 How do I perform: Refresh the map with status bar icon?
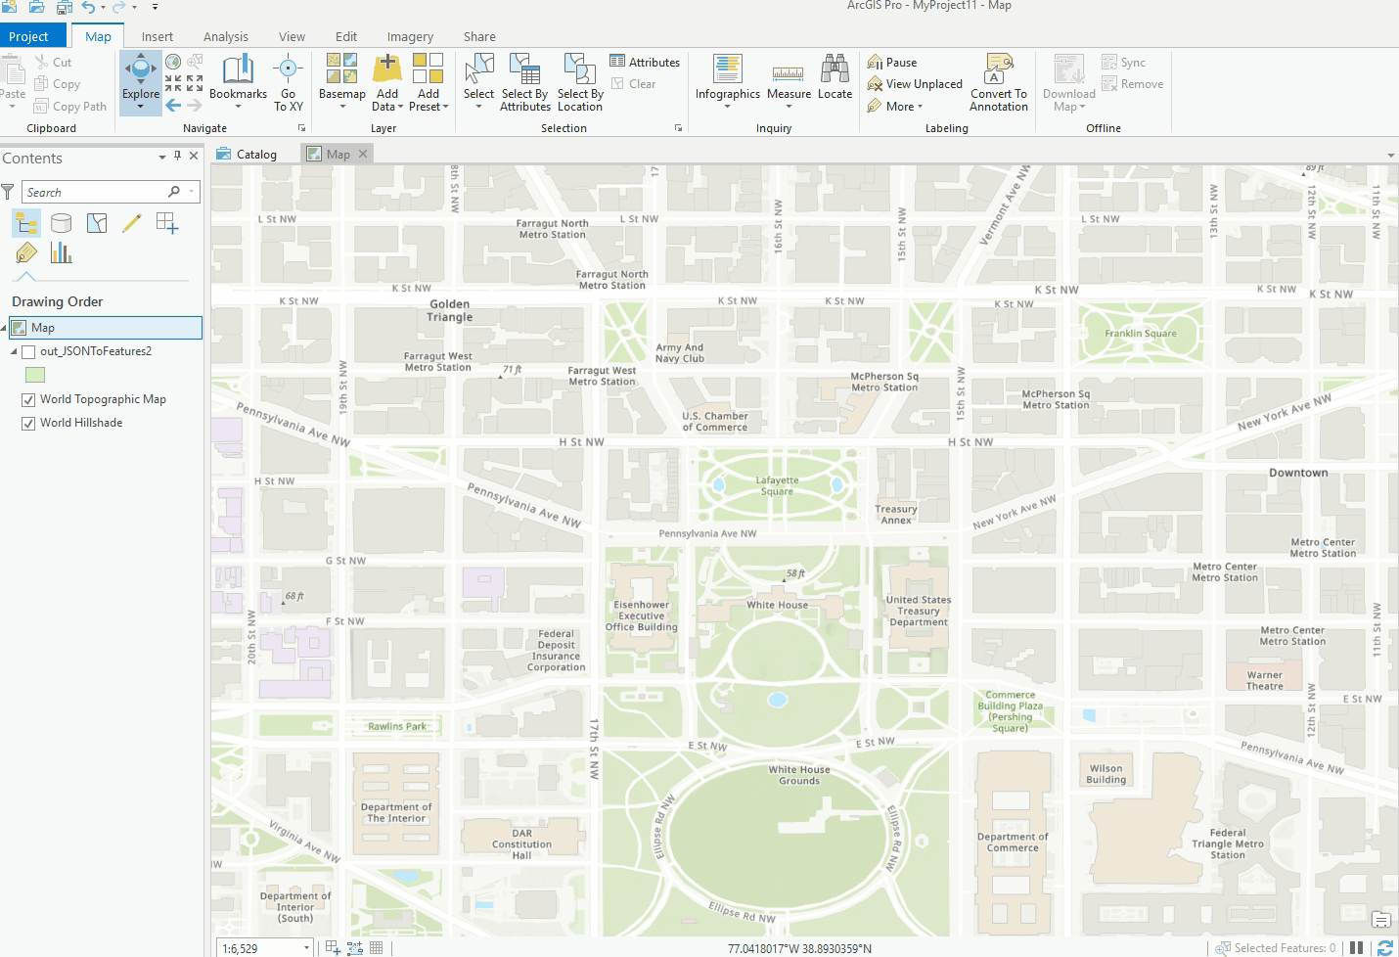pyautogui.click(x=1385, y=947)
